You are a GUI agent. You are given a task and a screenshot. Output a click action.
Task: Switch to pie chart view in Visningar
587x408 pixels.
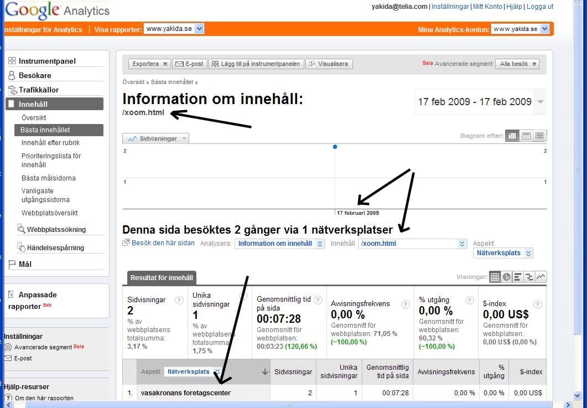(x=507, y=277)
